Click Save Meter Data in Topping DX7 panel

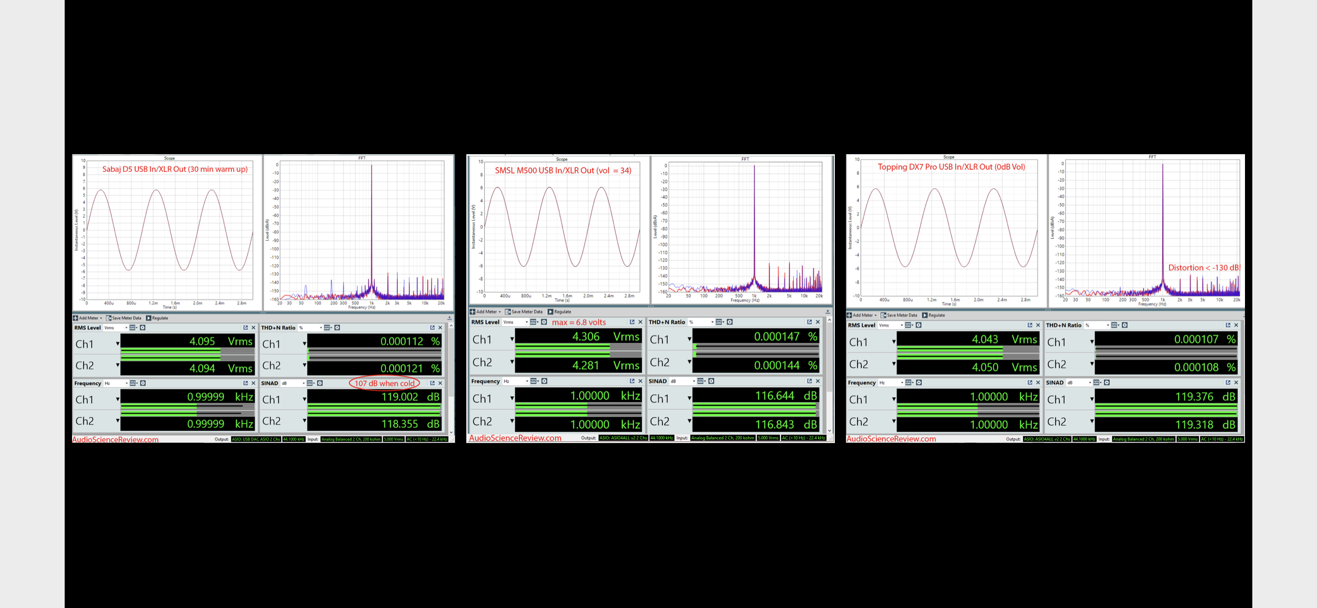(899, 315)
